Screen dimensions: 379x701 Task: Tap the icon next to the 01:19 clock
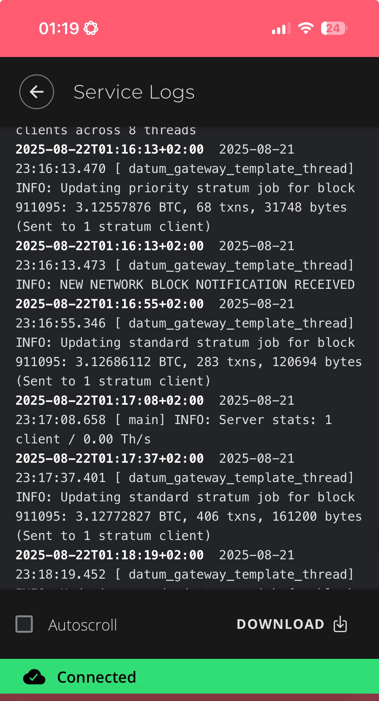coord(91,28)
